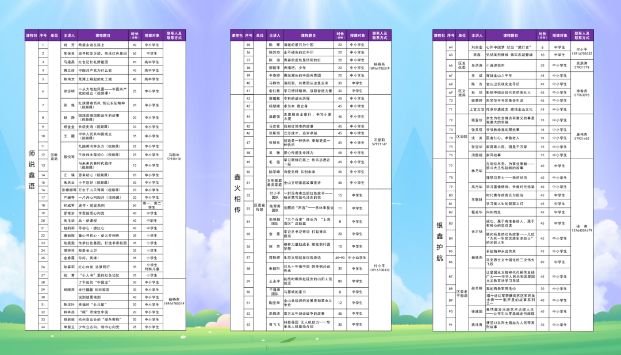Click unit cell '区文旅局' in right table
The width and height of the screenshot is (621, 355).
coord(462,93)
